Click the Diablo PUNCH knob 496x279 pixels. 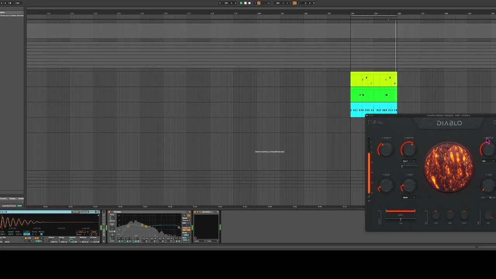point(386,149)
